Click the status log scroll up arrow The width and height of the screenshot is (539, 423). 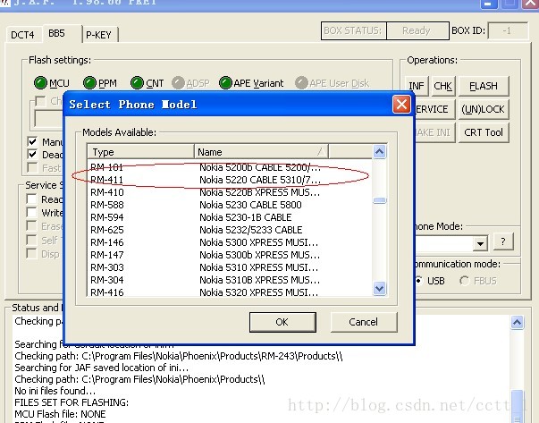[517, 323]
